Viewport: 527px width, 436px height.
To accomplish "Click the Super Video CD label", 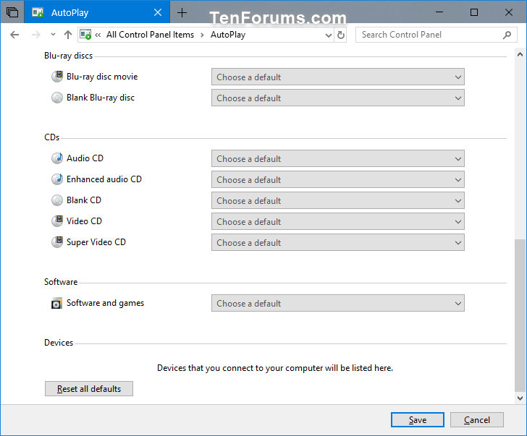I will pos(96,242).
